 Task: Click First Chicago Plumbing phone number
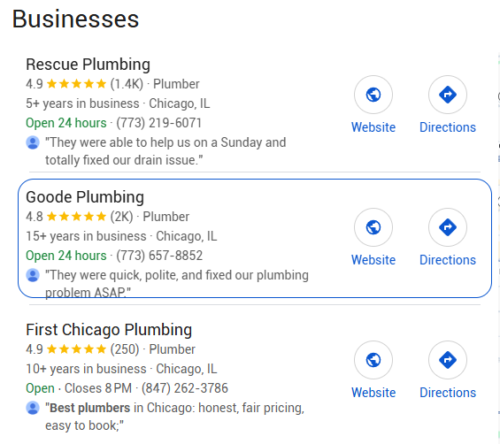pyautogui.click(x=185, y=388)
